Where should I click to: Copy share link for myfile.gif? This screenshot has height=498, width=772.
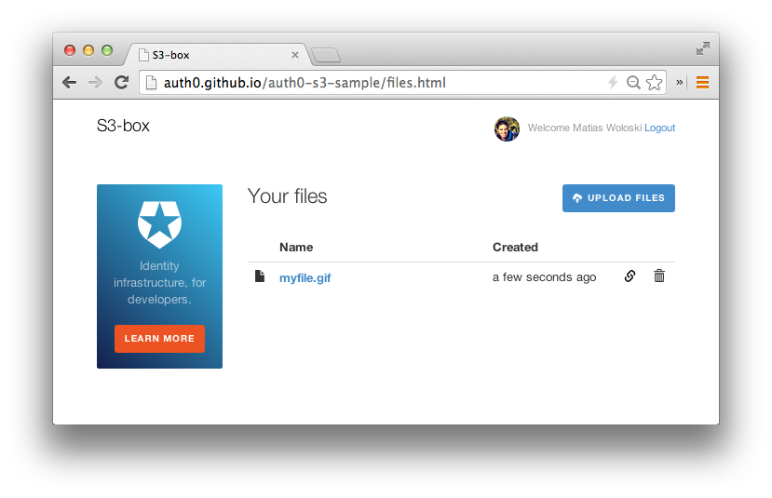tap(630, 276)
